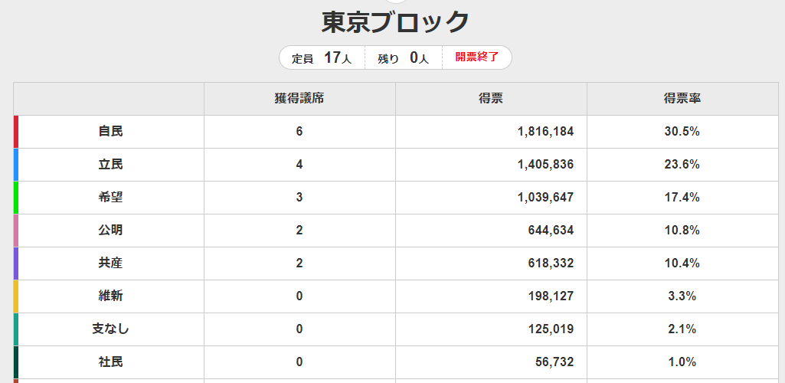
Task: Click the 獲得議席 column header
Action: point(299,99)
